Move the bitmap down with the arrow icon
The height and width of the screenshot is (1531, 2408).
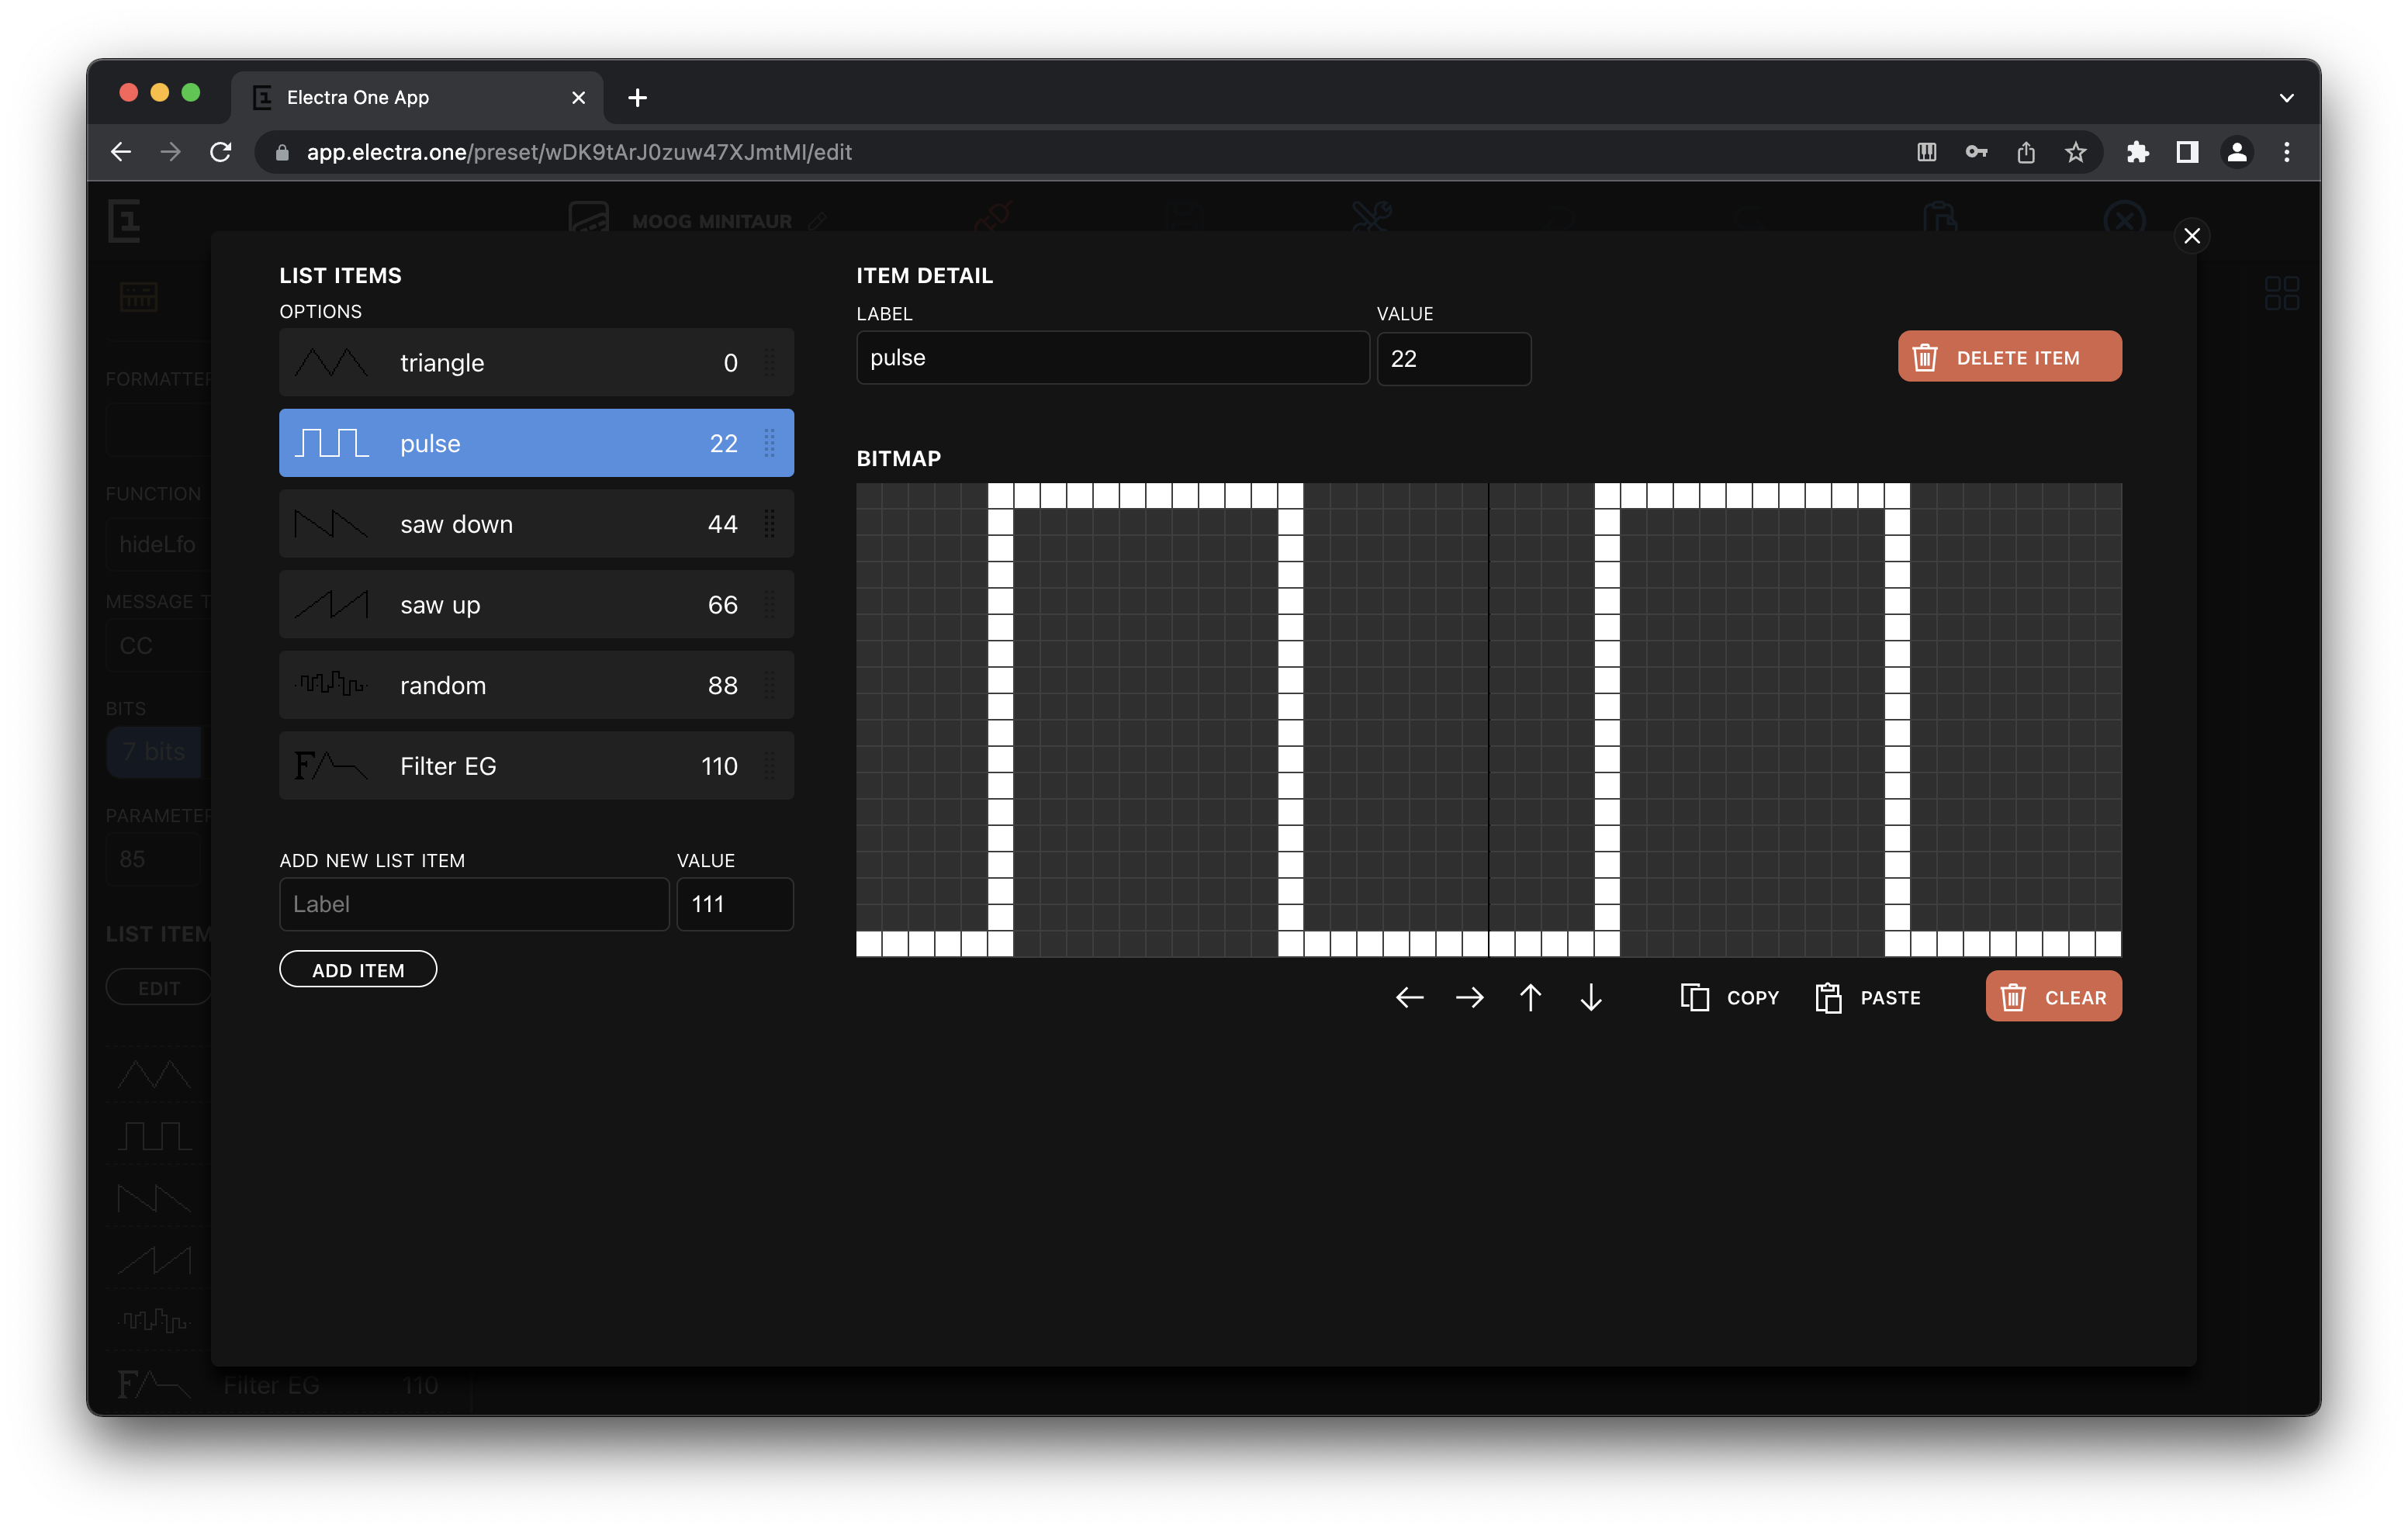[x=1591, y=997]
